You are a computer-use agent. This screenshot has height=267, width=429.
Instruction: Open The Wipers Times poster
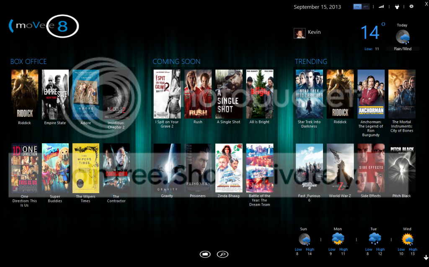(86, 168)
